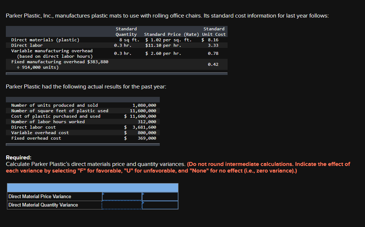Click the '3.33' standard unit cost
This screenshot has height=227, width=365.
(x=213, y=45)
